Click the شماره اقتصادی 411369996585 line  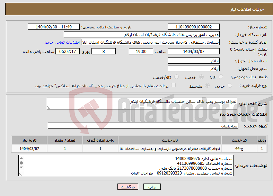coord(204,163)
